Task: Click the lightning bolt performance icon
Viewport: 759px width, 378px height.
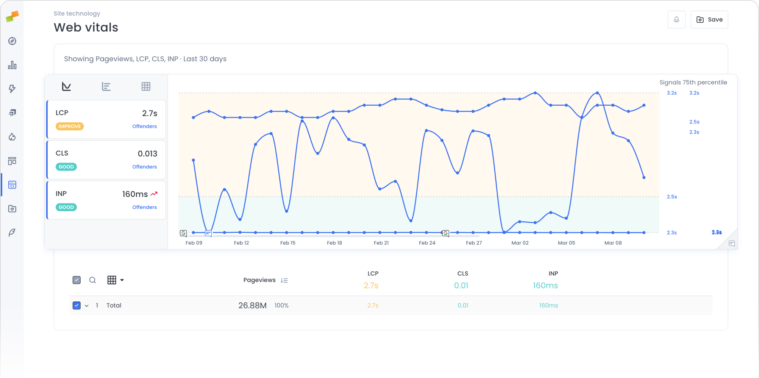Action: tap(12, 89)
